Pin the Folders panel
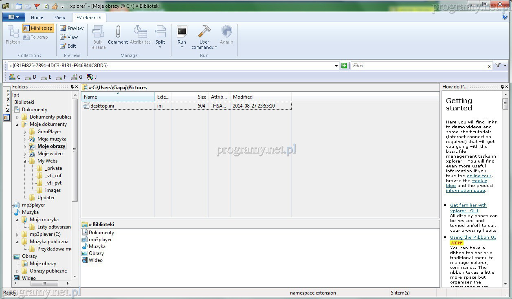 click(x=72, y=87)
